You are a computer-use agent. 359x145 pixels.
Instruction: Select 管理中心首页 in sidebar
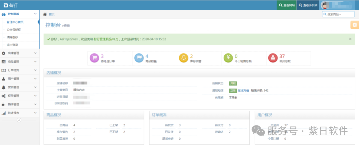(15, 22)
